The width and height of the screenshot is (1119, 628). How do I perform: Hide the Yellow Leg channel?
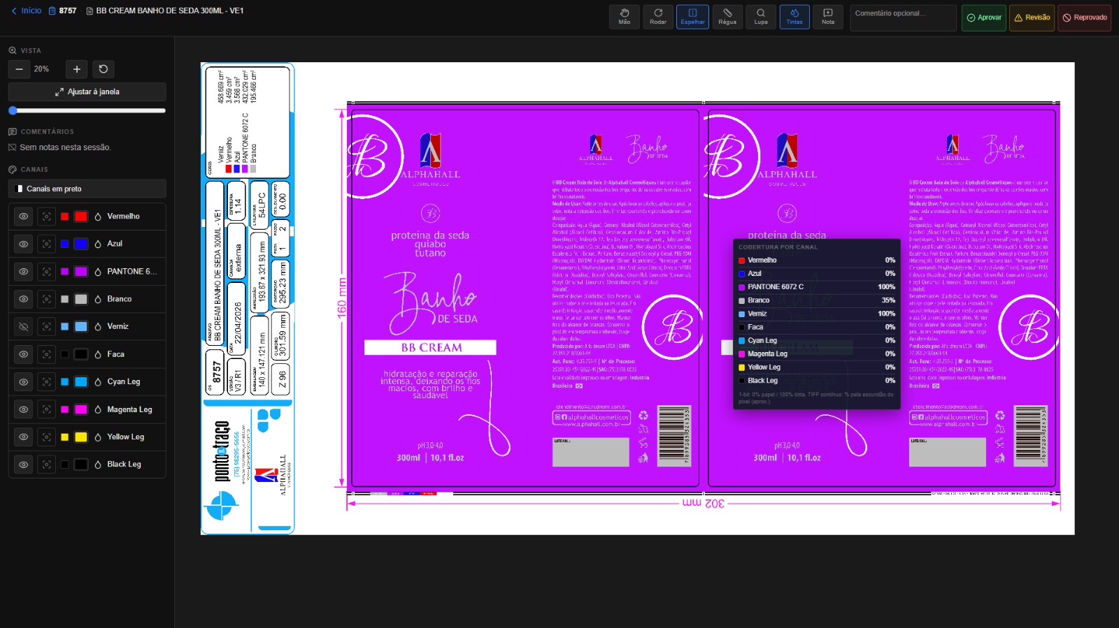coord(24,437)
